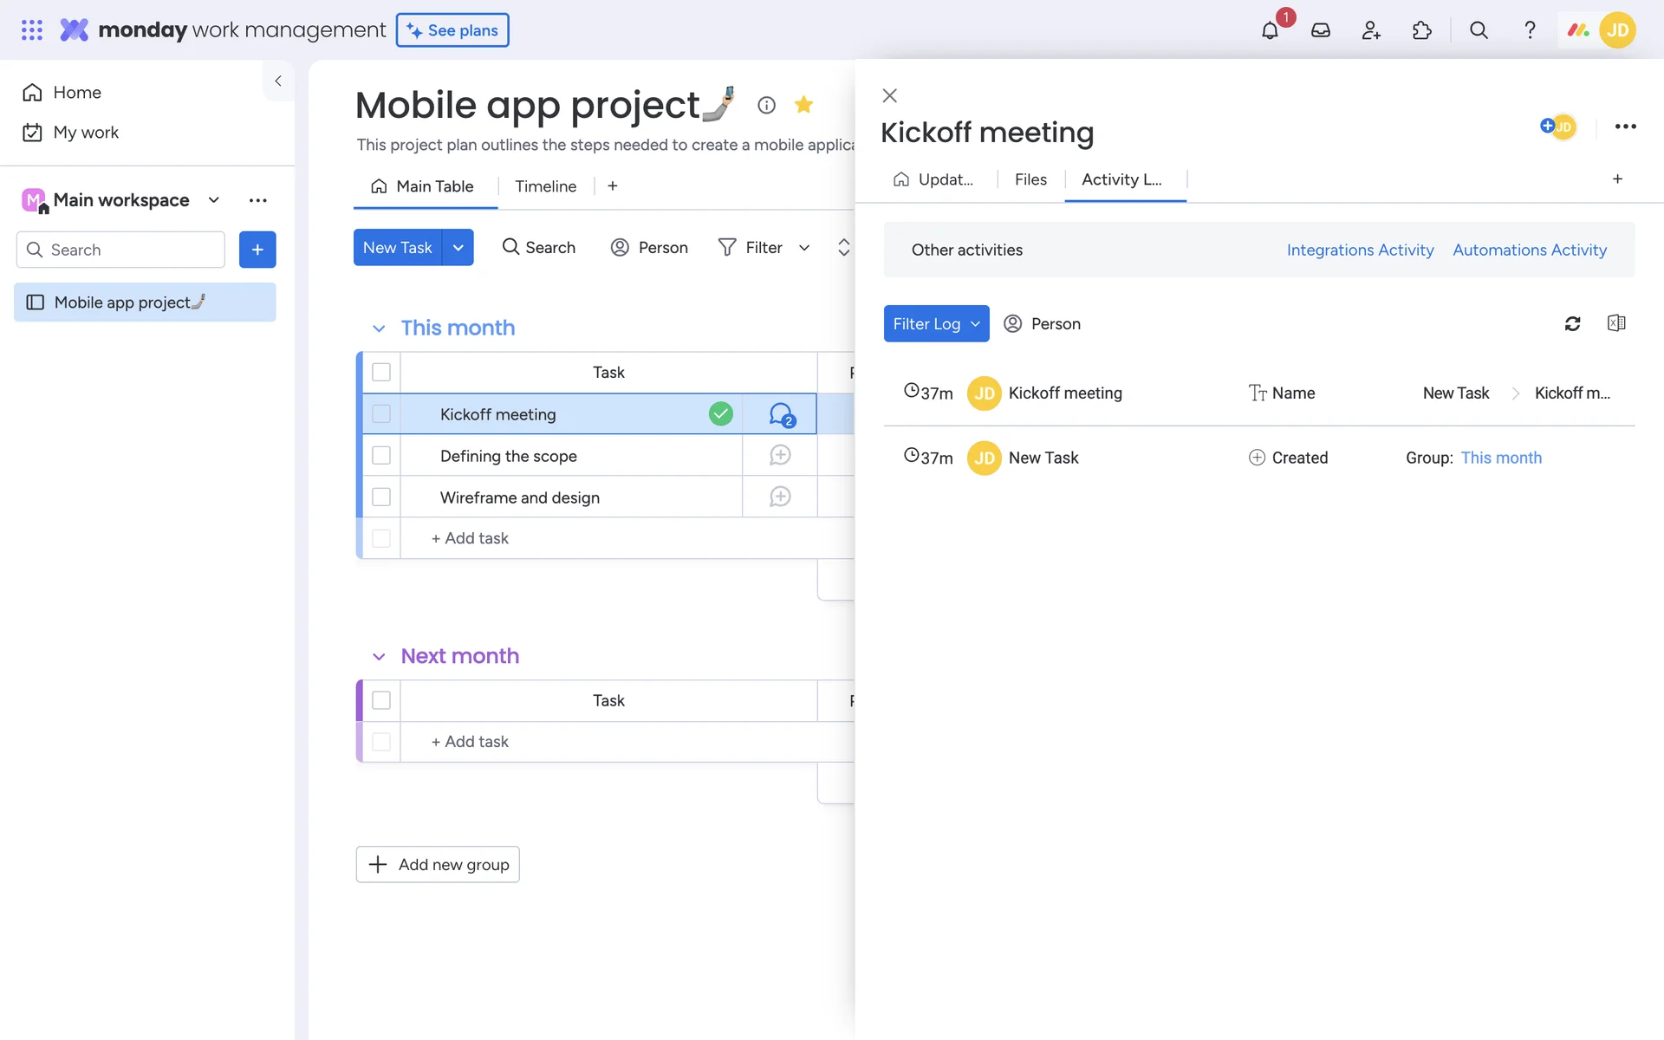
Task: Click the Integrations Activity link
Action: coord(1360,250)
